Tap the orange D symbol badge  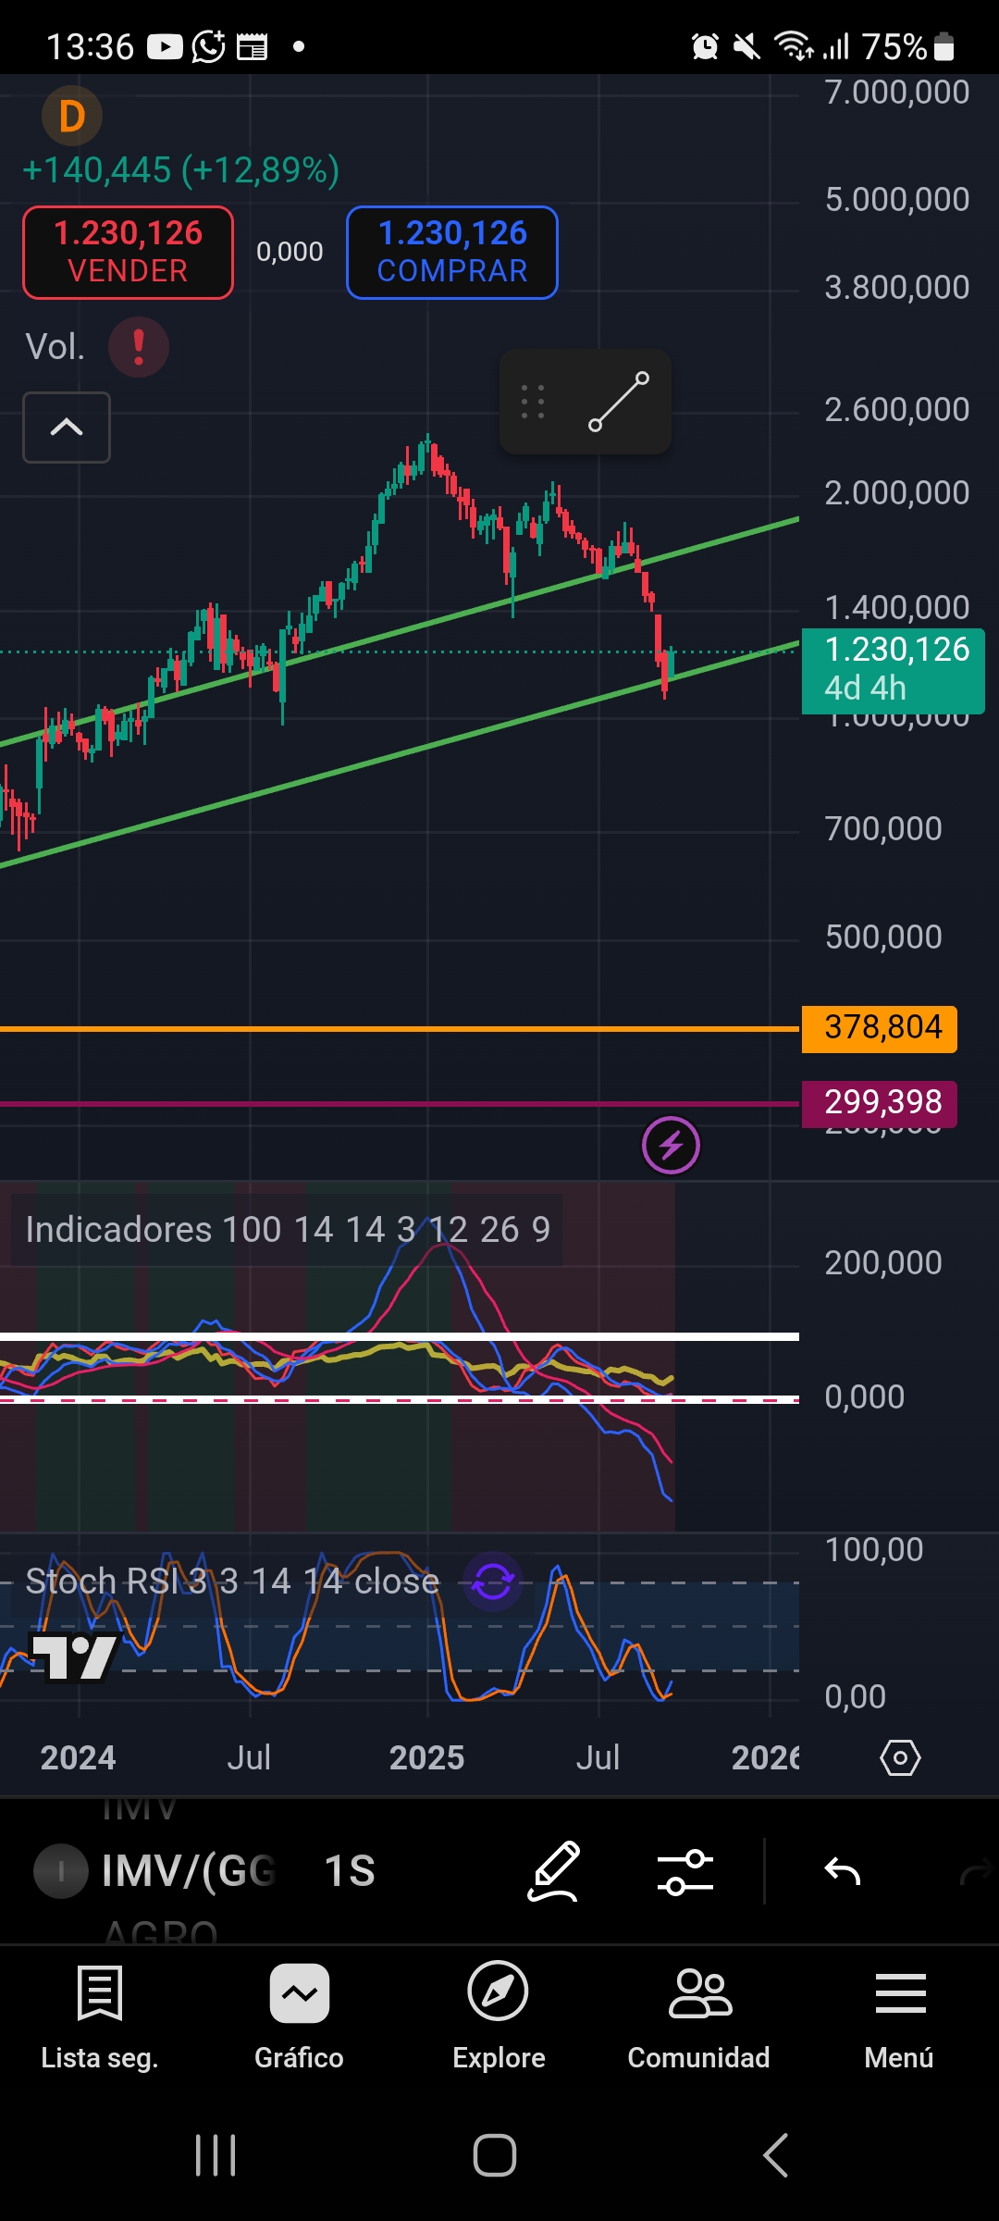71,117
